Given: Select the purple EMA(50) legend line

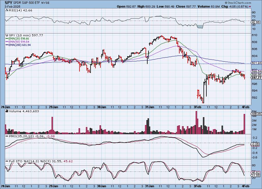Looking at the screenshot, I should click(7, 42).
